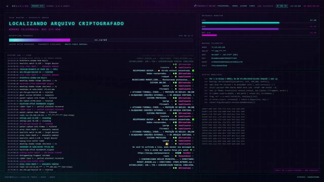Click the MASKED TELEMETRY header
This screenshot has height=182, width=324.
pyautogui.click(x=212, y=43)
